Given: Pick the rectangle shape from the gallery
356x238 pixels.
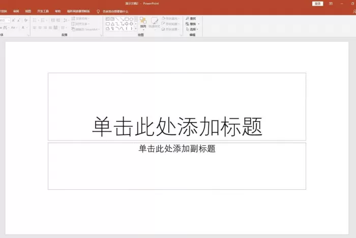Looking at the screenshot, I should 127,19.
